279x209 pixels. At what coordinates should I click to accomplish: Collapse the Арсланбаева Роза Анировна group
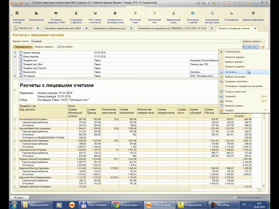(15, 128)
